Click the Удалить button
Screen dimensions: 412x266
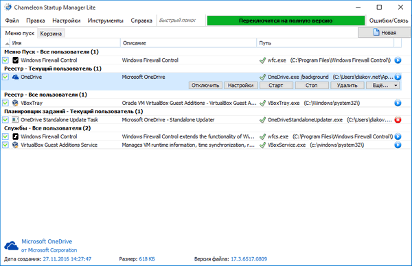pyautogui.click(x=347, y=86)
